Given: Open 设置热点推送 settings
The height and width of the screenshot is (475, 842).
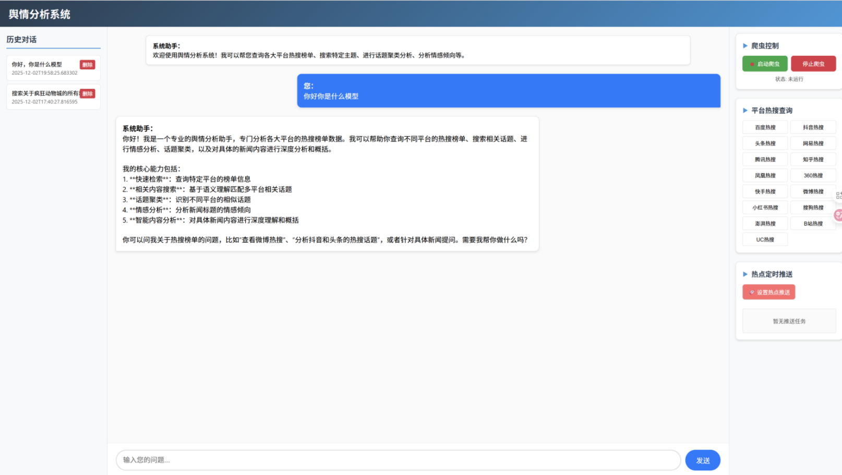Looking at the screenshot, I should (x=768, y=292).
